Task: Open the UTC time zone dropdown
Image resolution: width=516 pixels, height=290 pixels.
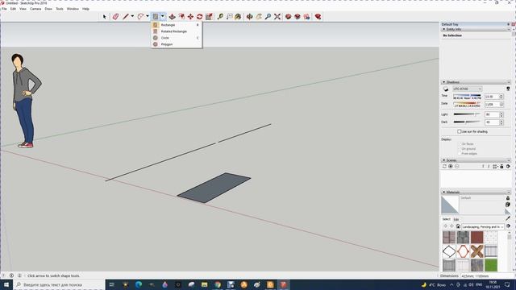Action: tap(468, 89)
